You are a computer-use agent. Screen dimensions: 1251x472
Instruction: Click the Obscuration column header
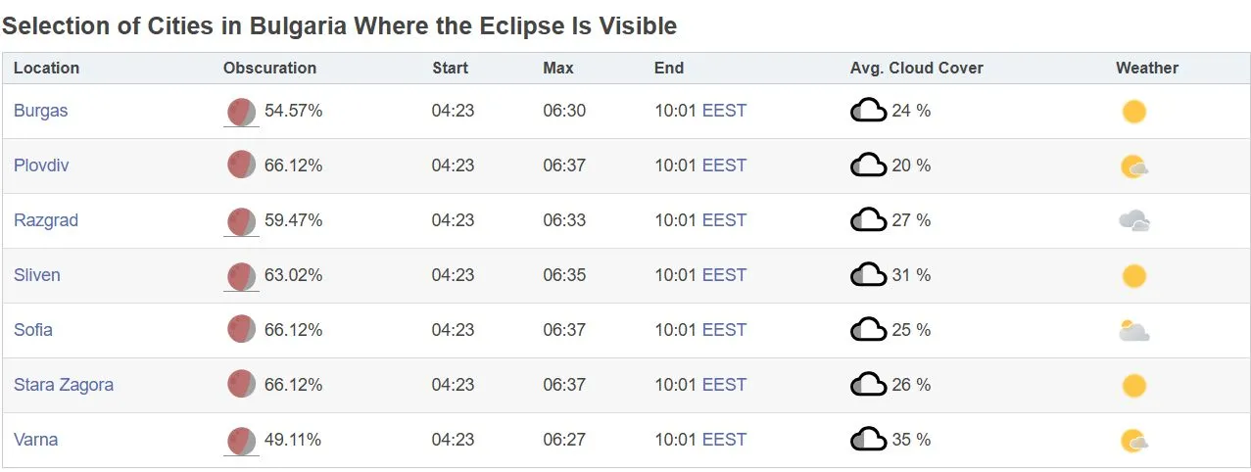coord(269,69)
